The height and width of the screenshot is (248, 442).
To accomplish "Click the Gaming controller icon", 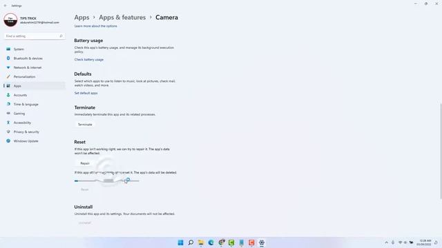I will 8,114.
